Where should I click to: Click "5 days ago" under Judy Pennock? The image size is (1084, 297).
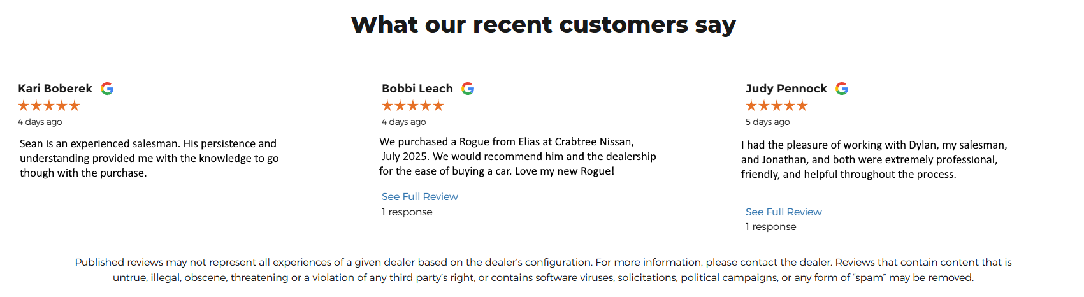(x=768, y=122)
